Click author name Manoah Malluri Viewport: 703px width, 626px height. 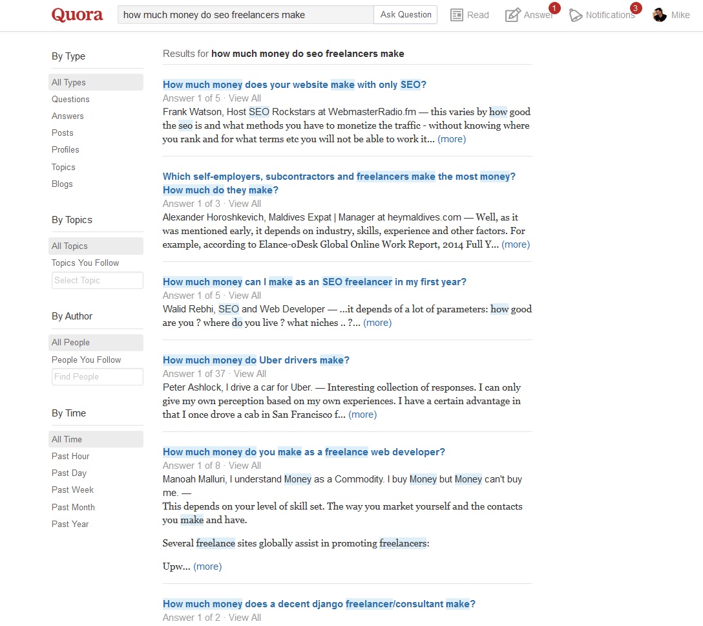(194, 479)
